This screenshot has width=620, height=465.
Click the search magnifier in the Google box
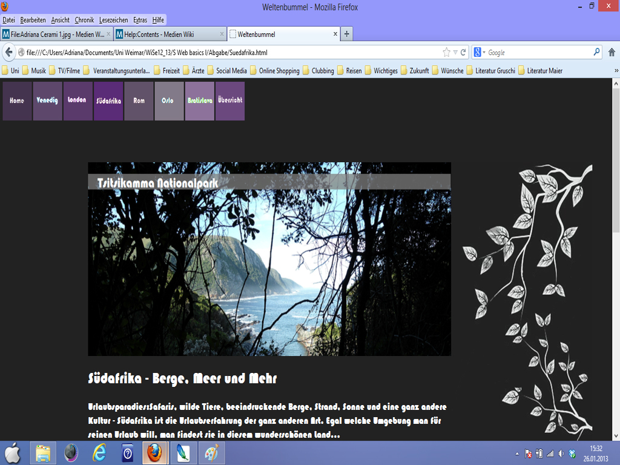pyautogui.click(x=596, y=52)
